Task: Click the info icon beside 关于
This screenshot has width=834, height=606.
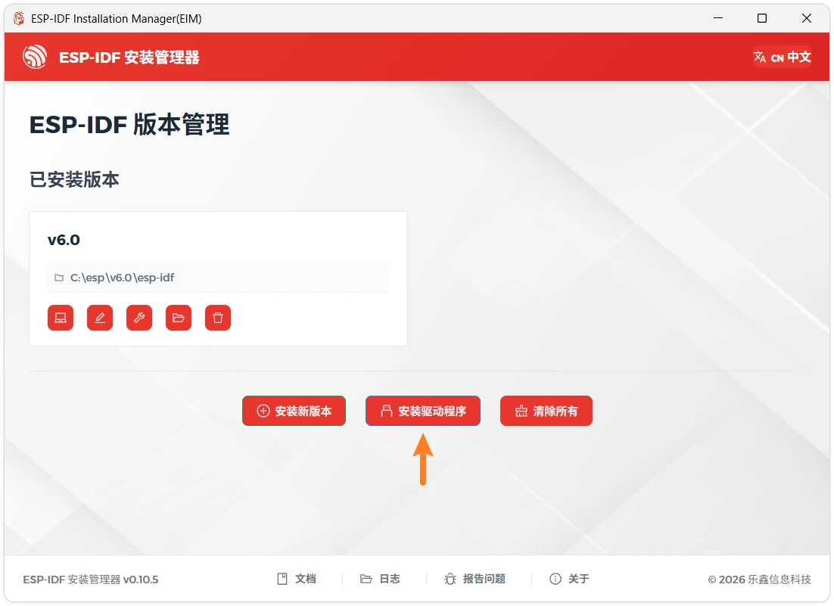Action: 555,578
